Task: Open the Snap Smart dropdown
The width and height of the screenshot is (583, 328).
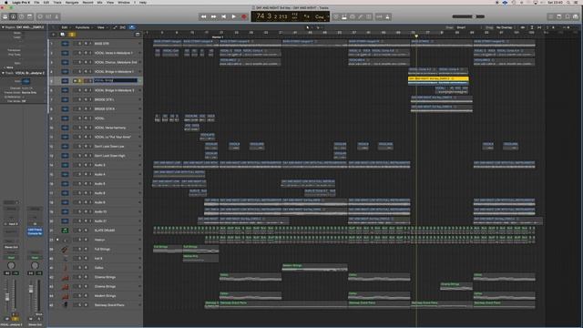Action: pos(468,27)
